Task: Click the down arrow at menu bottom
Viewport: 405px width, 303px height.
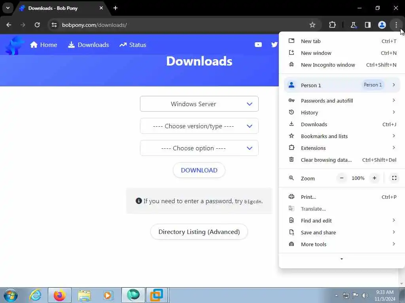Action: coord(342,259)
